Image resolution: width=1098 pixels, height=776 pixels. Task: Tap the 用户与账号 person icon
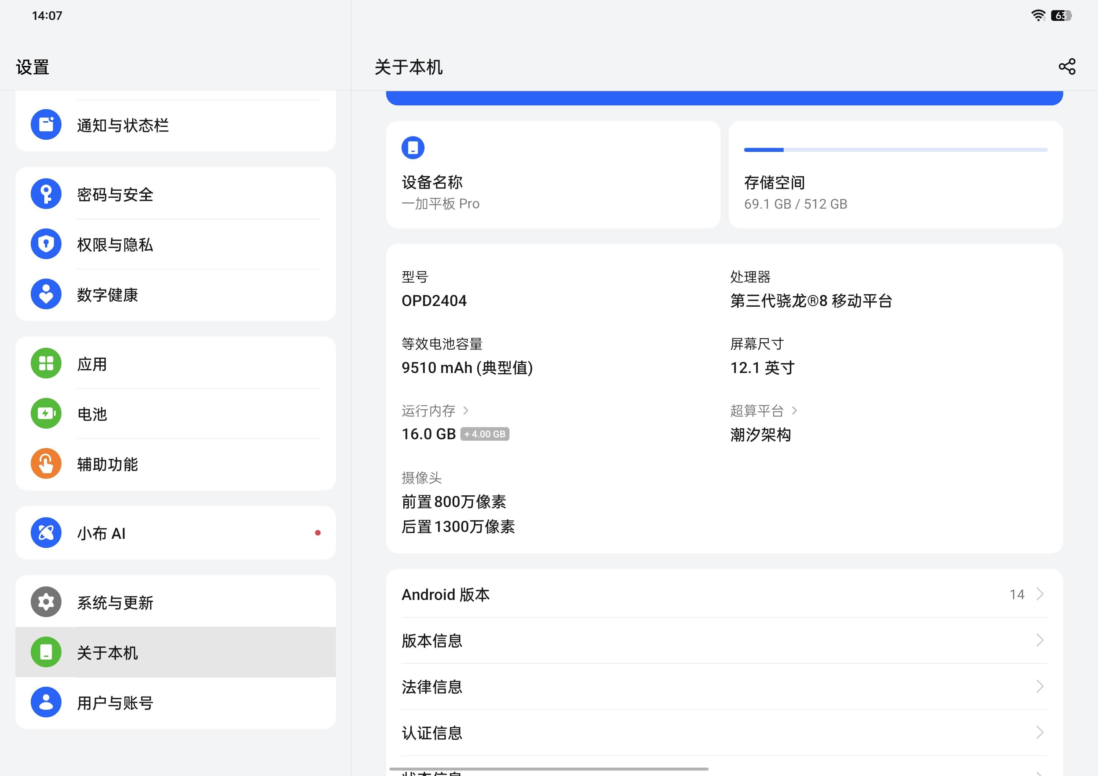coord(46,702)
